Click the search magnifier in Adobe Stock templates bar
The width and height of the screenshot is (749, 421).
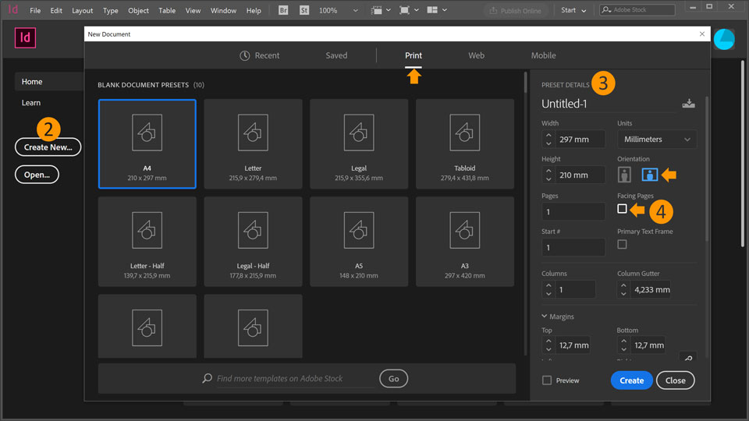207,378
